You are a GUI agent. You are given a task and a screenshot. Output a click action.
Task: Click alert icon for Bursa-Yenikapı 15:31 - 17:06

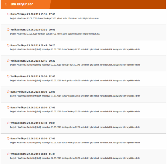(x=8, y=14)
